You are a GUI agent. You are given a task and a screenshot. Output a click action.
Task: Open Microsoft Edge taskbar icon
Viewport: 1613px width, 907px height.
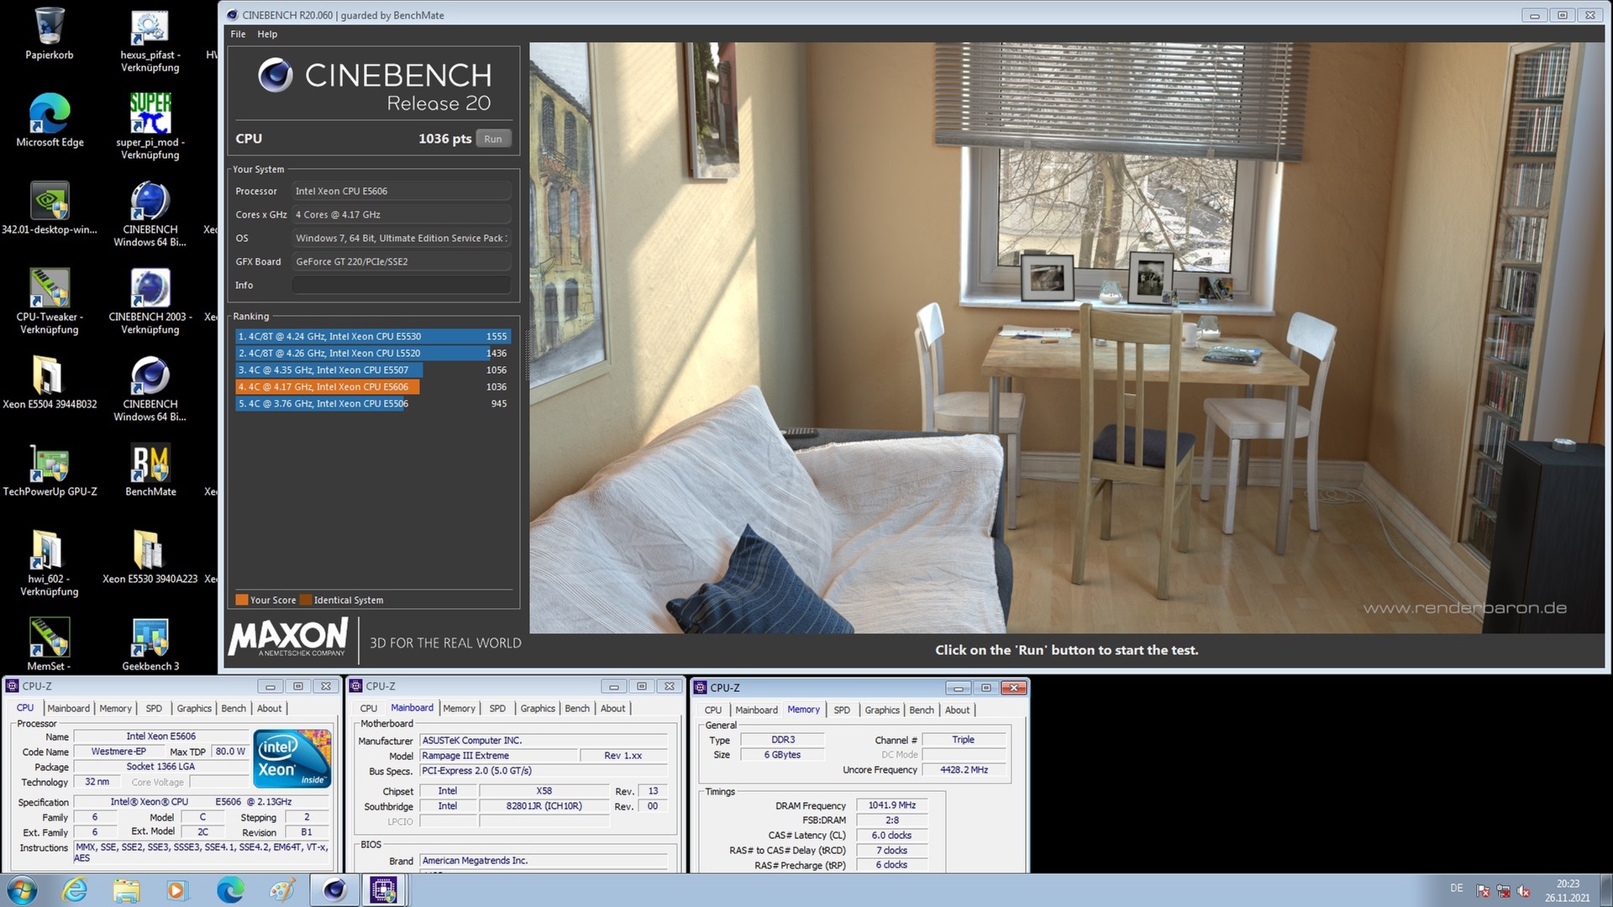click(229, 890)
